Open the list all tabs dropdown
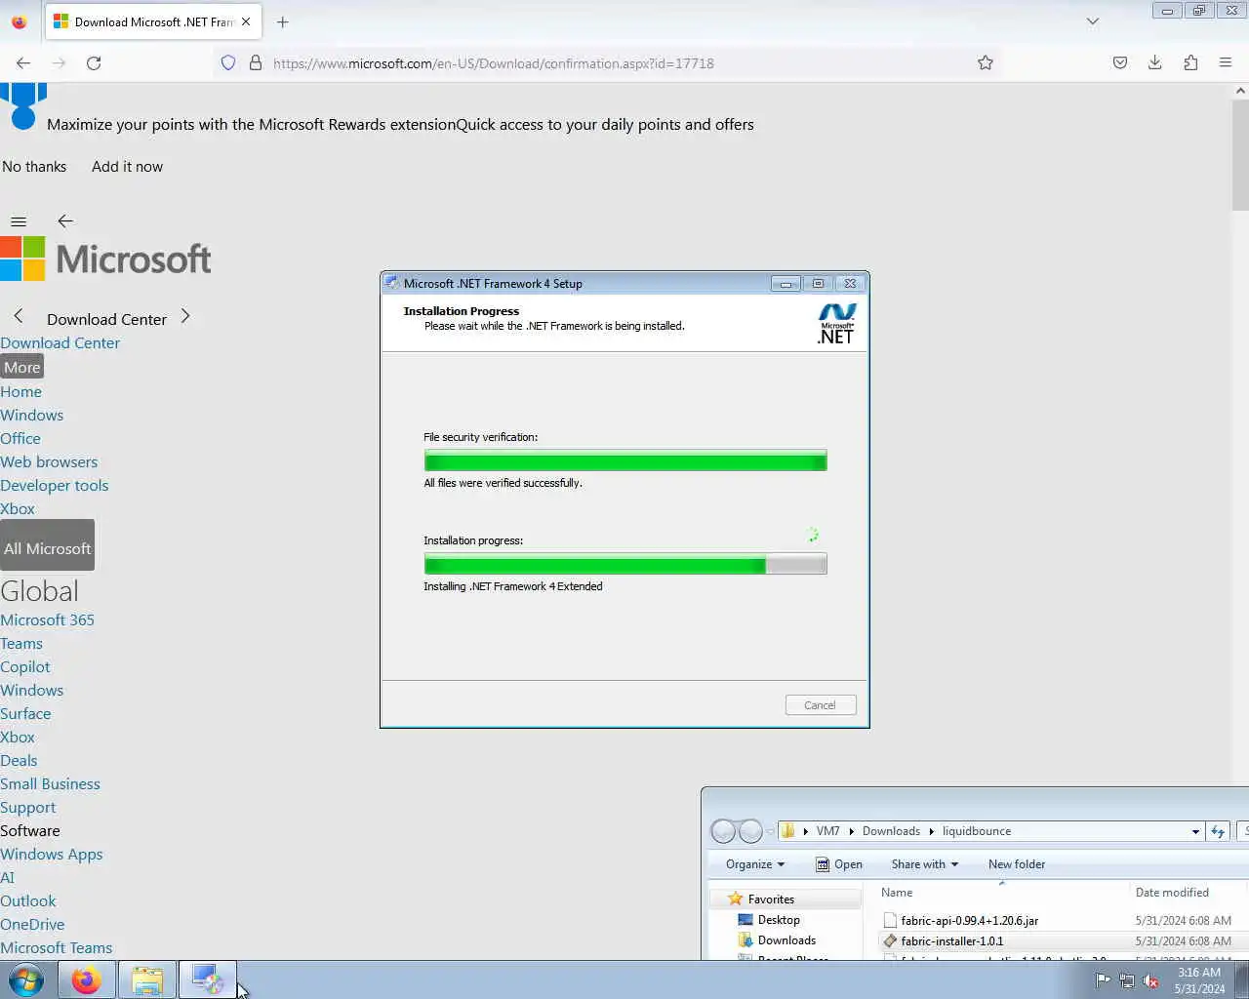 (x=1093, y=21)
